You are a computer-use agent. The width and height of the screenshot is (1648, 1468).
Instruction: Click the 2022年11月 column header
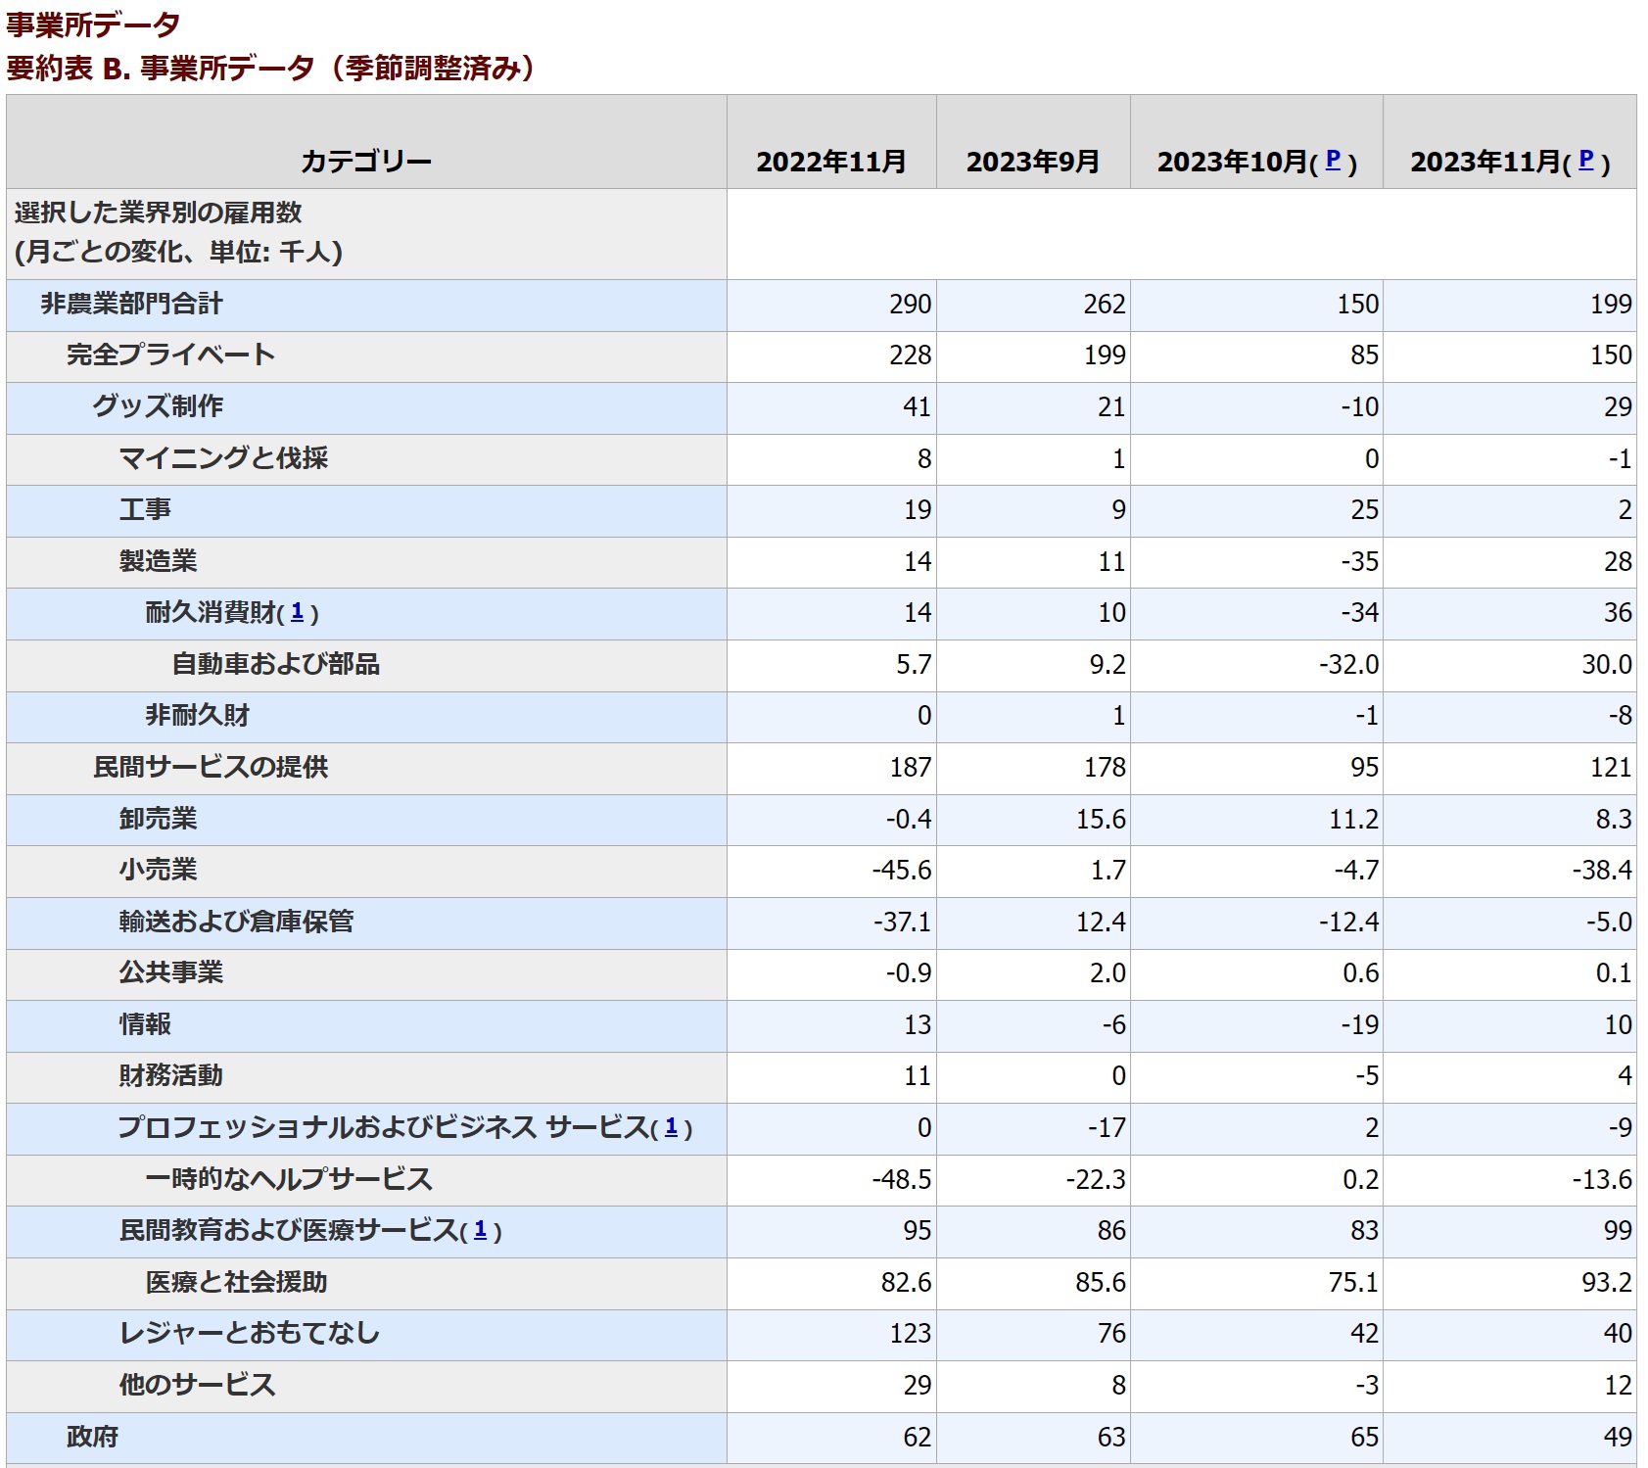pyautogui.click(x=830, y=162)
